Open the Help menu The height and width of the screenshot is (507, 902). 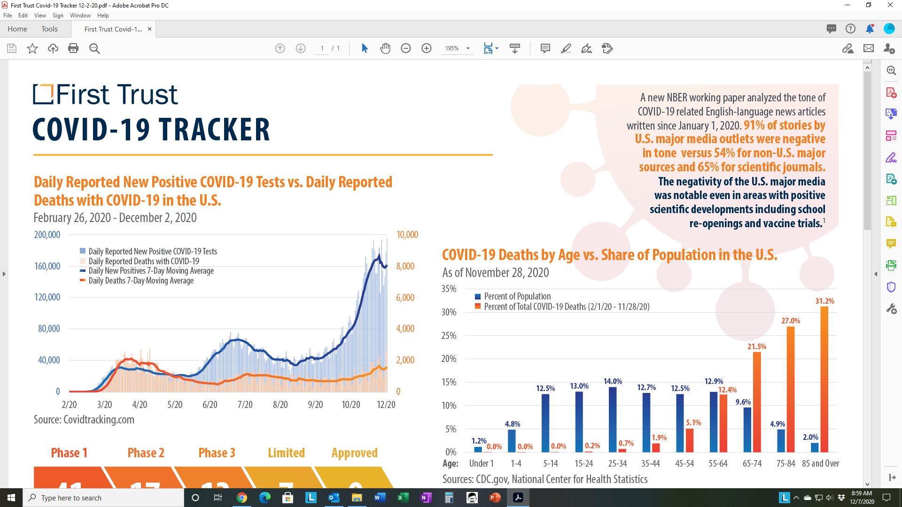pos(103,15)
